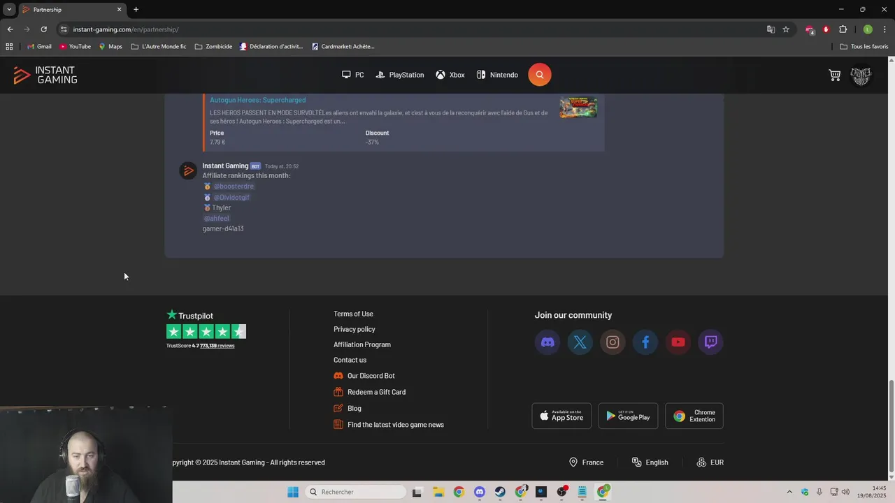The height and width of the screenshot is (503, 895).
Task: Open the YouTube community icon
Action: point(678,342)
